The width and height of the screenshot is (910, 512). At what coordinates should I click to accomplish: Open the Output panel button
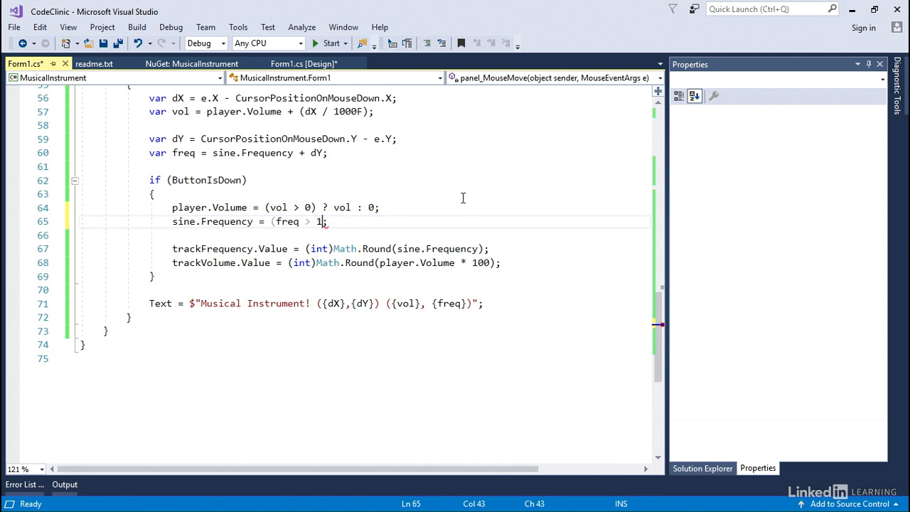pos(65,485)
